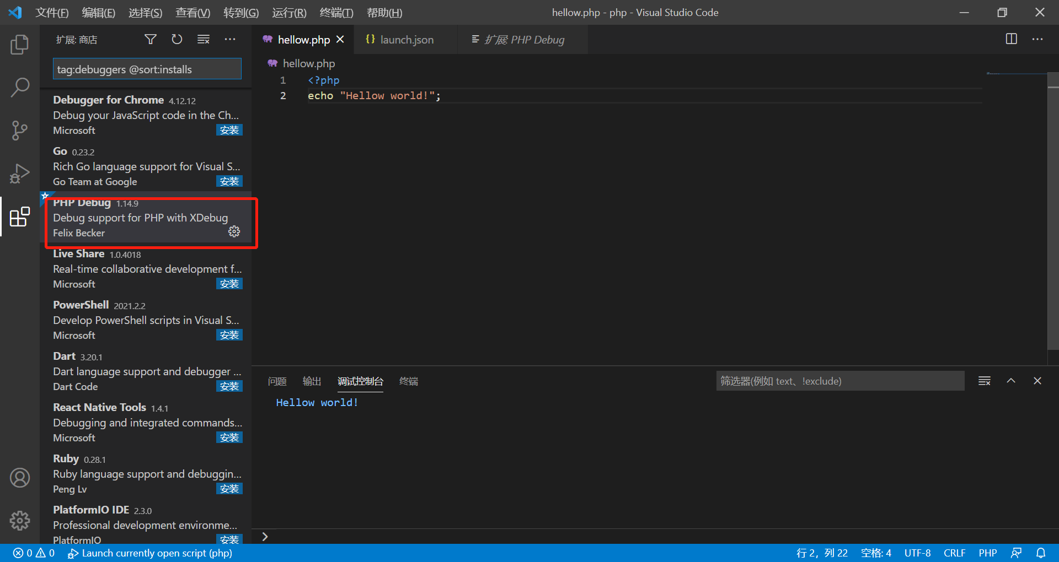Install the Live Share extension

pos(229,284)
